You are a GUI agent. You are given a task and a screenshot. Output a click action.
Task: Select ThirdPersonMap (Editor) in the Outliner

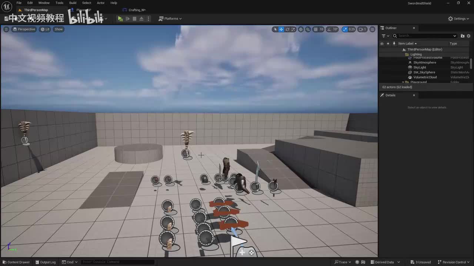click(424, 50)
